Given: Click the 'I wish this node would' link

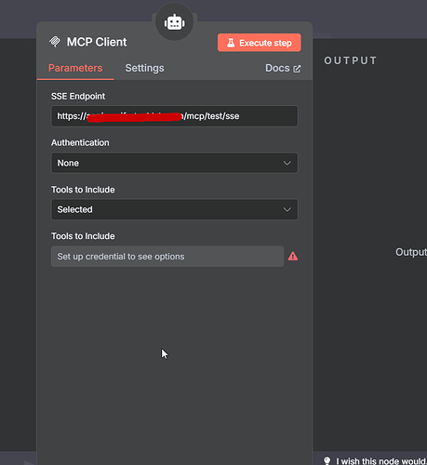Looking at the screenshot, I should coord(381,461).
